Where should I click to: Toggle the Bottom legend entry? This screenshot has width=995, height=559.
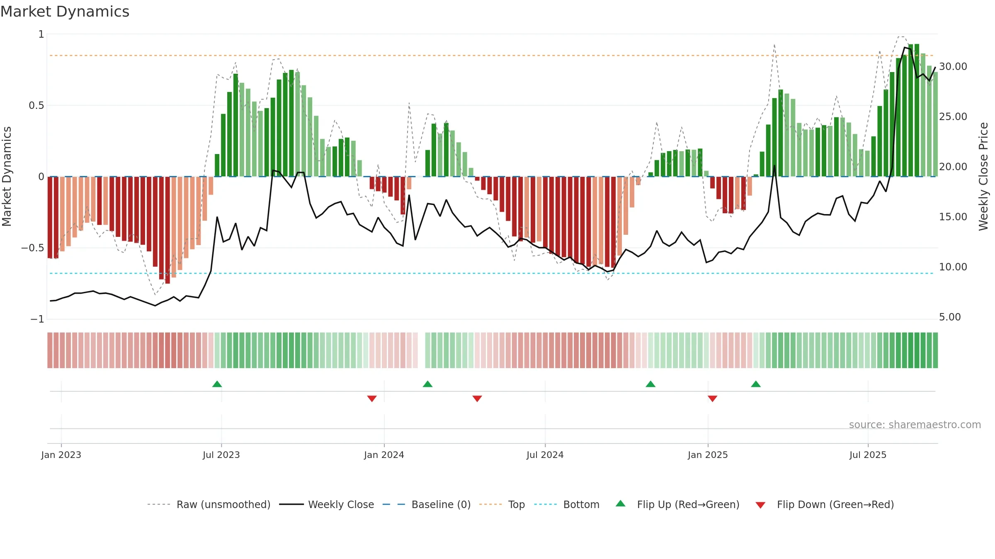tap(566, 504)
